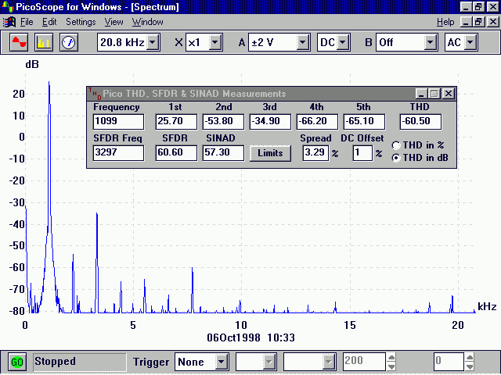Increase the trigger delay 0 stepper
This screenshot has width=501, height=375.
click(470, 358)
